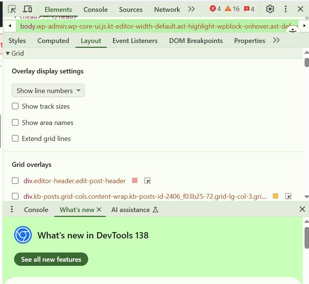Click the See all new features button
The image size is (309, 284).
pos(51,259)
